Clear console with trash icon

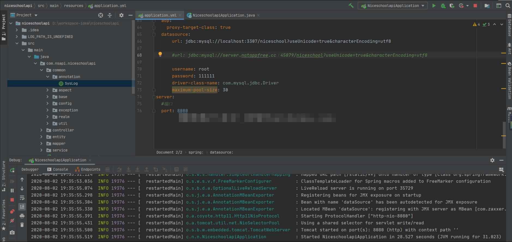coord(22,225)
